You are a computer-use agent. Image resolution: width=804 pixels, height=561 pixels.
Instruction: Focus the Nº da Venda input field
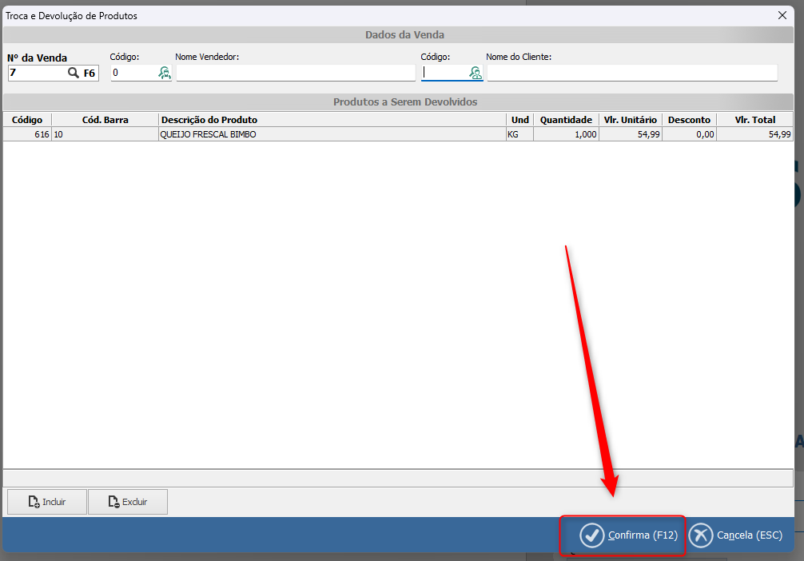tap(36, 74)
